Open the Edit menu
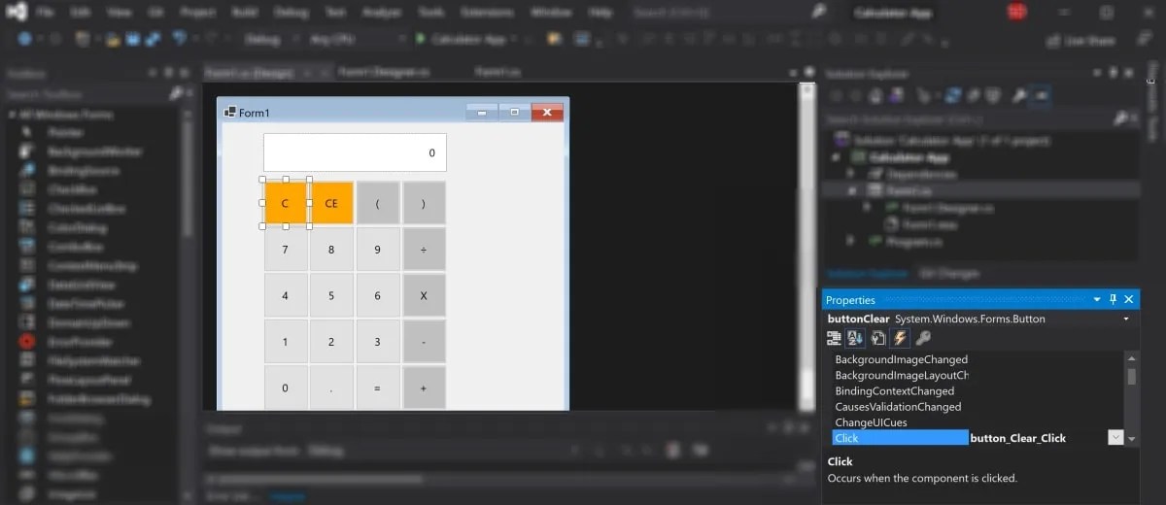Screen dimensions: 1166x505 pyautogui.click(x=82, y=13)
